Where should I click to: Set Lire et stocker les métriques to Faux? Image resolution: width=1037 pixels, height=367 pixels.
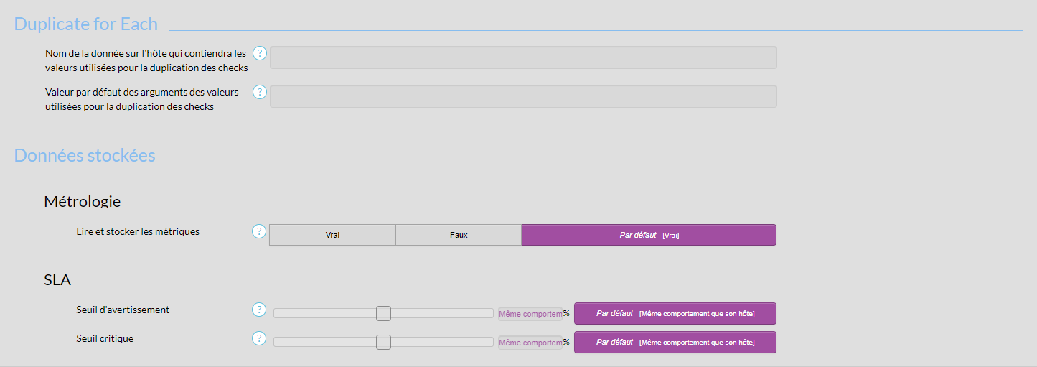(459, 235)
